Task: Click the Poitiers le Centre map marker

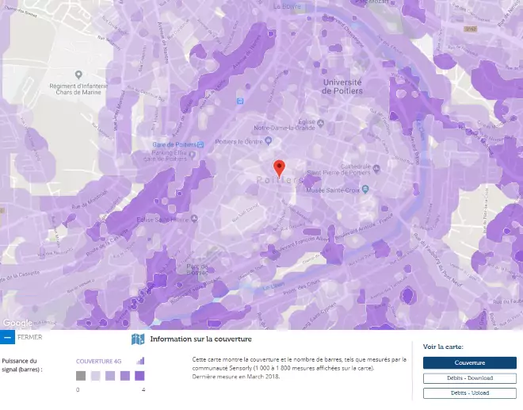Action: pos(269,141)
